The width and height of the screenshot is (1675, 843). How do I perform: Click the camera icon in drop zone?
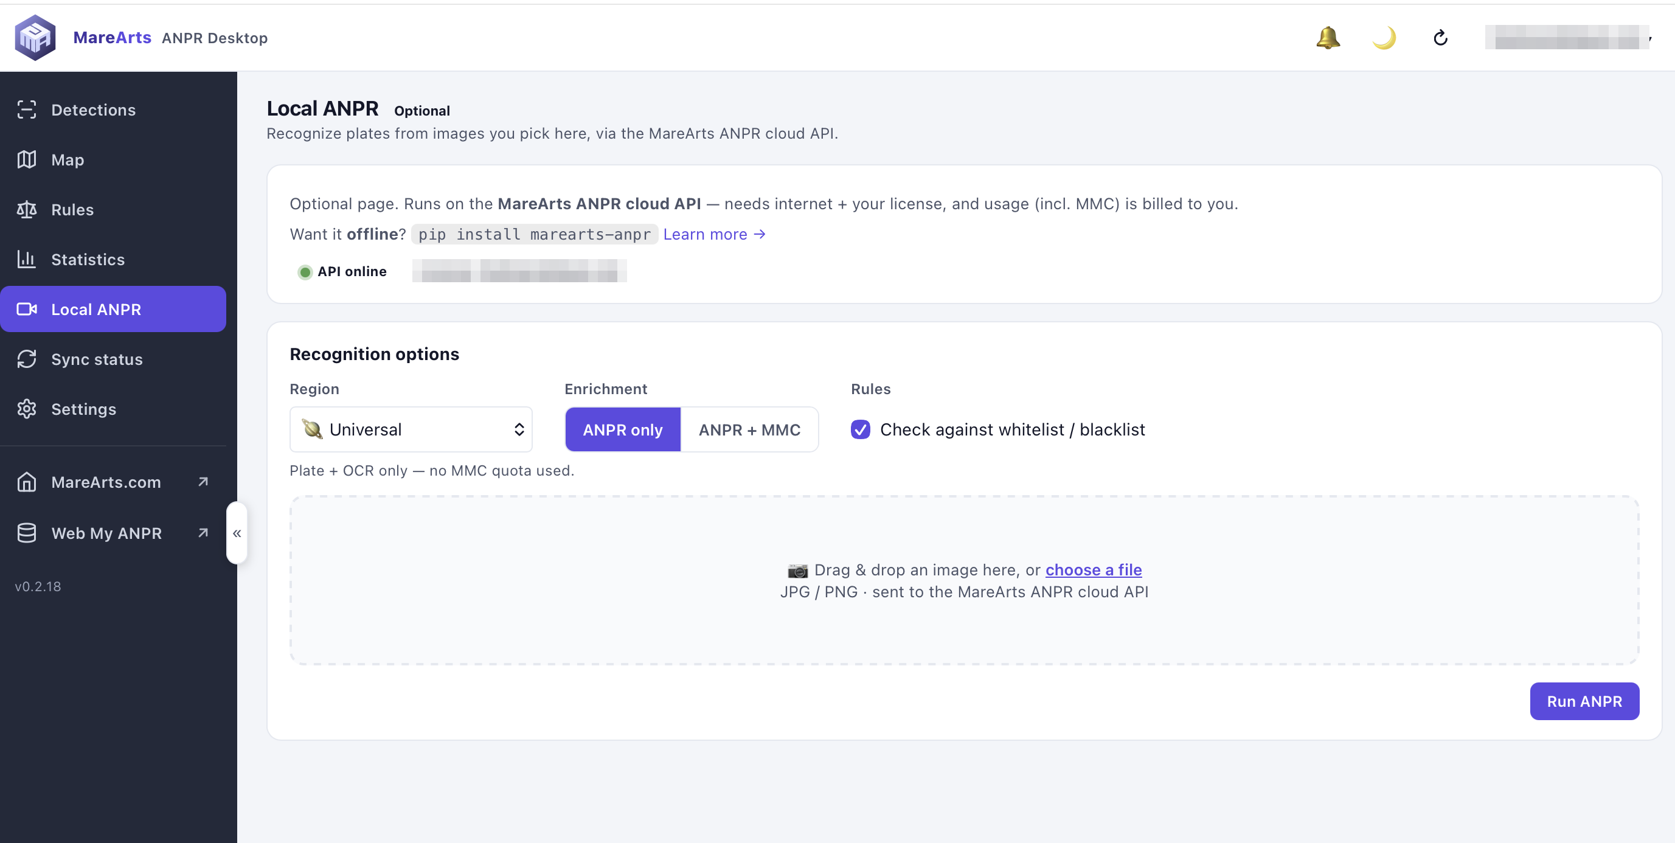pyautogui.click(x=798, y=571)
